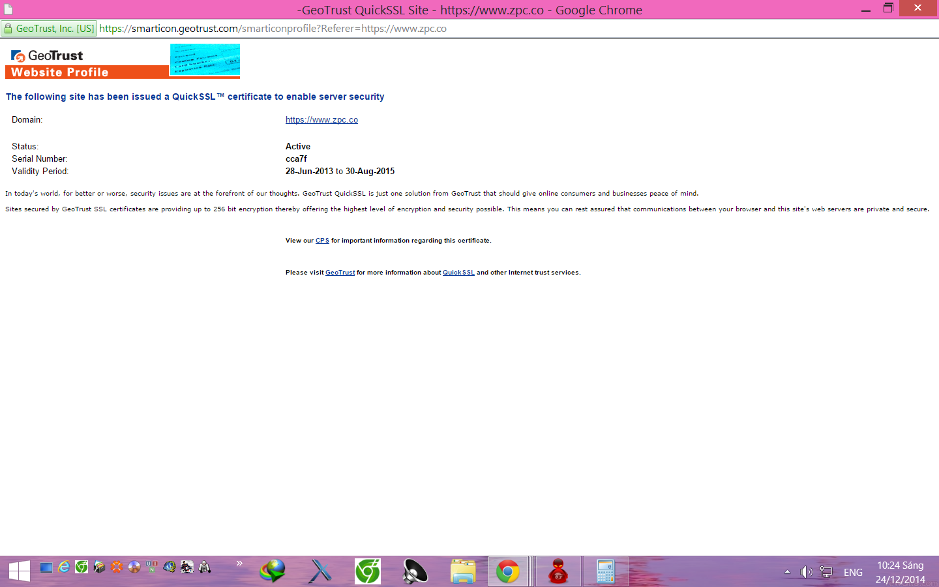Image resolution: width=939 pixels, height=587 pixels.
Task: Launch Internet Explorer from quick launch
Action: pyautogui.click(x=64, y=567)
